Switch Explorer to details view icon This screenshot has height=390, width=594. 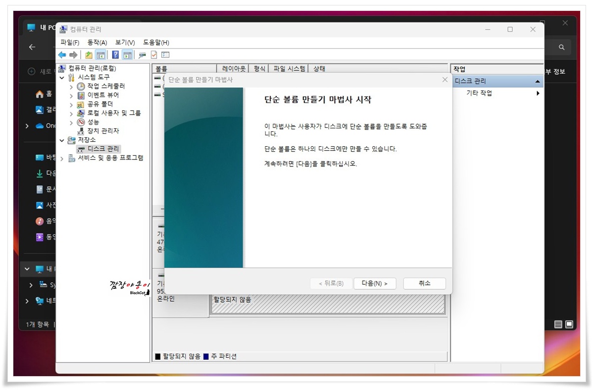(558, 325)
